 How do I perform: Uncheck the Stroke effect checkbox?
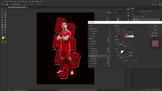[x=90, y=39]
